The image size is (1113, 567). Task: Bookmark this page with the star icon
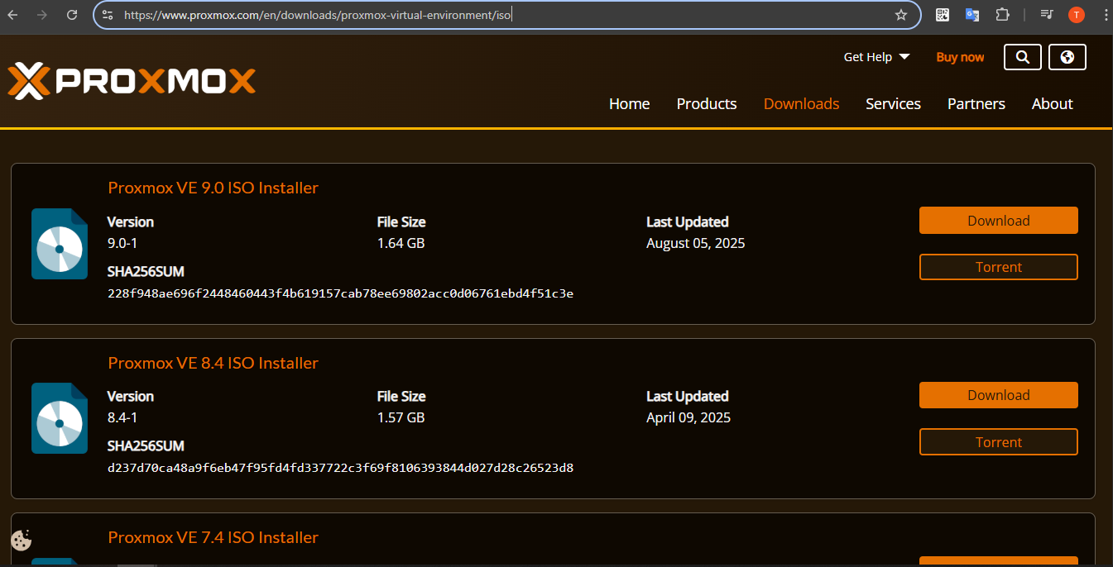(x=901, y=14)
